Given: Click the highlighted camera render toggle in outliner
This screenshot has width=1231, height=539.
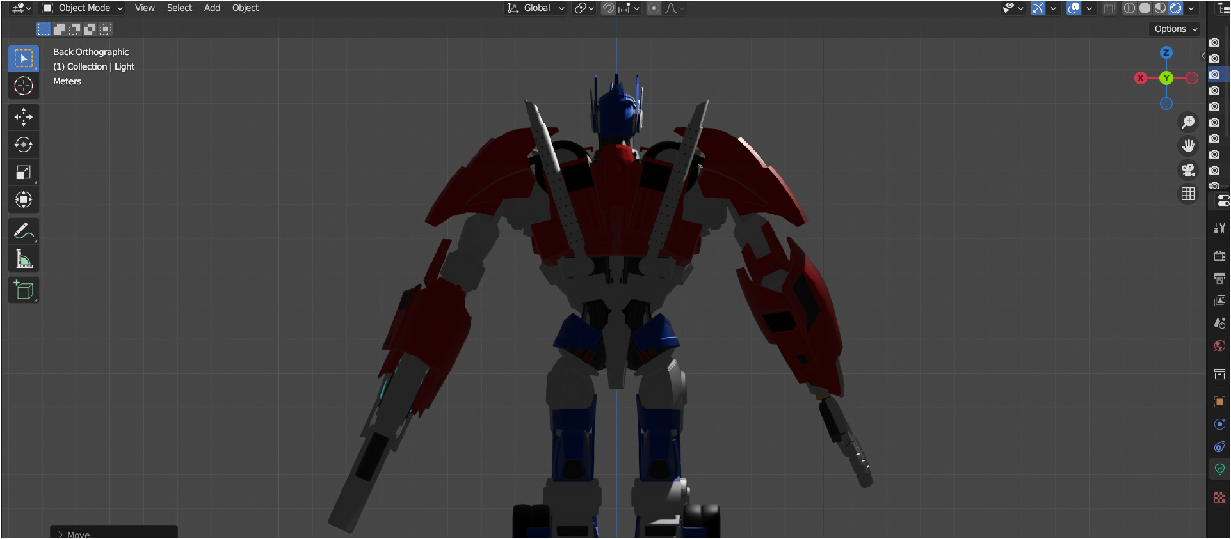Looking at the screenshot, I should point(1214,74).
